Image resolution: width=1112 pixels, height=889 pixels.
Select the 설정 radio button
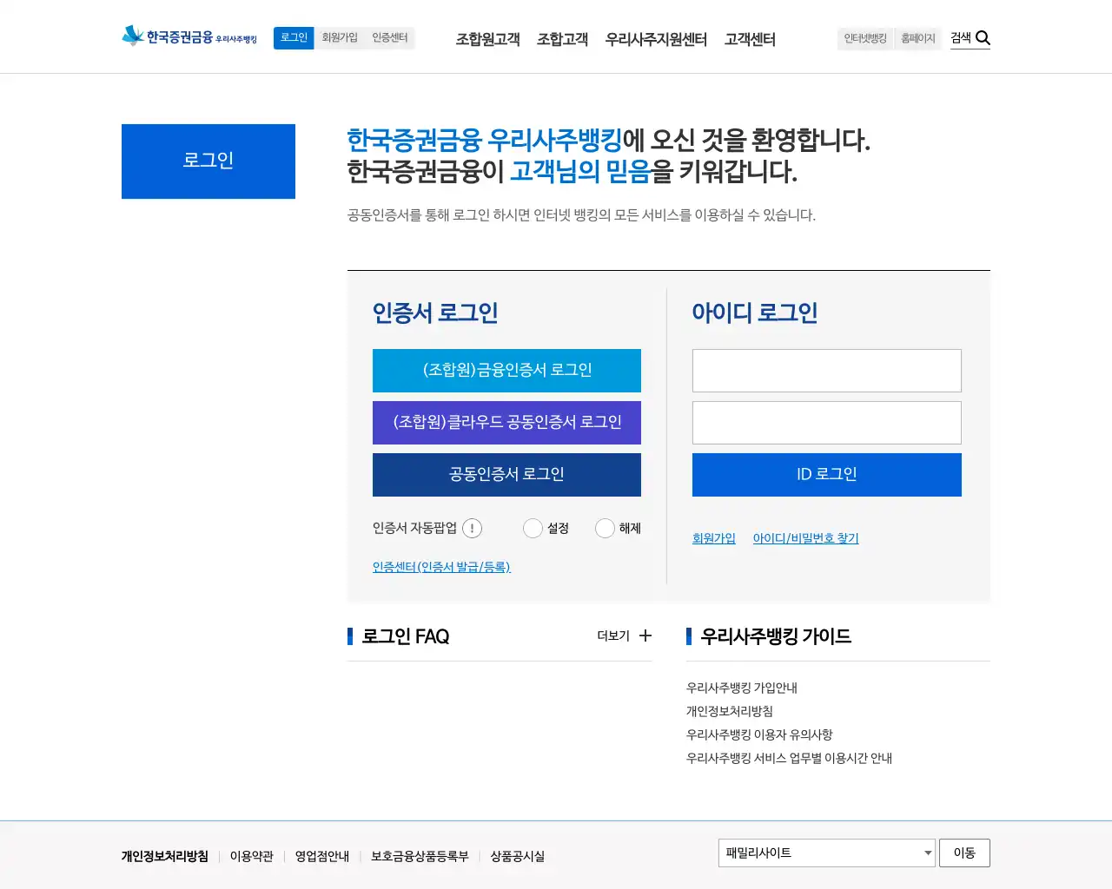533,528
